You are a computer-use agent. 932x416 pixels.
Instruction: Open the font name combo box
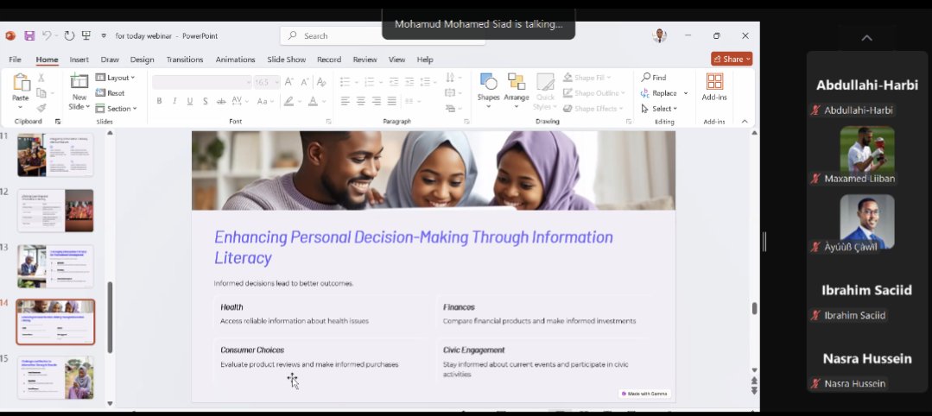click(202, 83)
